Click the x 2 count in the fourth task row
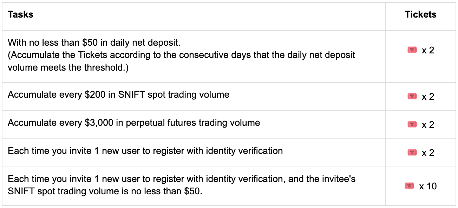 pos(428,152)
